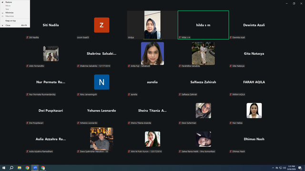Viewport: 305px width, 171px height.
Task: Choose Restore in the window system menu
Action: click(15, 2)
